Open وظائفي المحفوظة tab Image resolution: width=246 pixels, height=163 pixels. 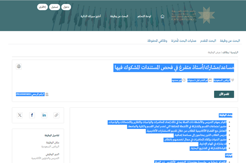point(157,41)
